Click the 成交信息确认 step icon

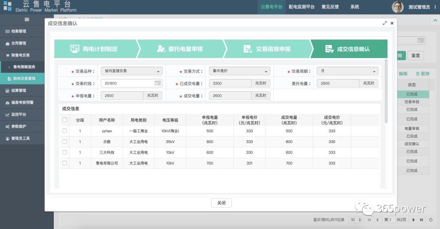point(329,49)
